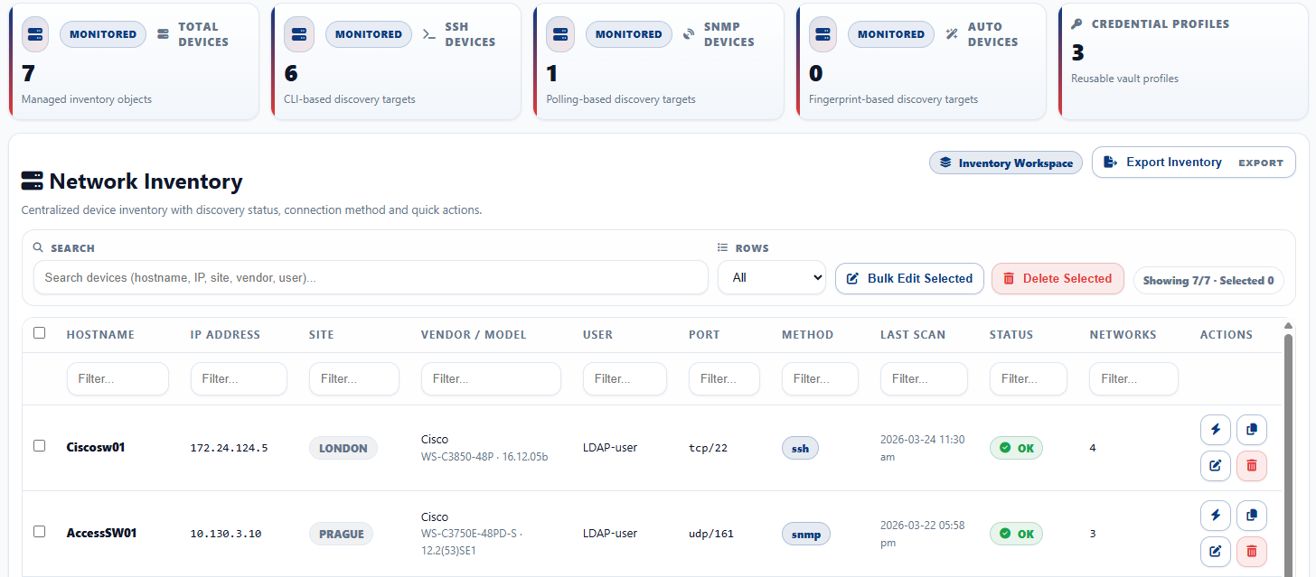
Task: Click the Hostname column filter box
Action: tap(117, 379)
